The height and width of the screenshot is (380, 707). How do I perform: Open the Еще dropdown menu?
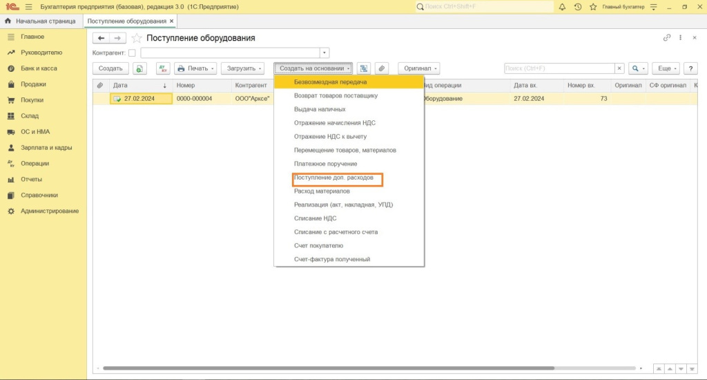tap(666, 68)
